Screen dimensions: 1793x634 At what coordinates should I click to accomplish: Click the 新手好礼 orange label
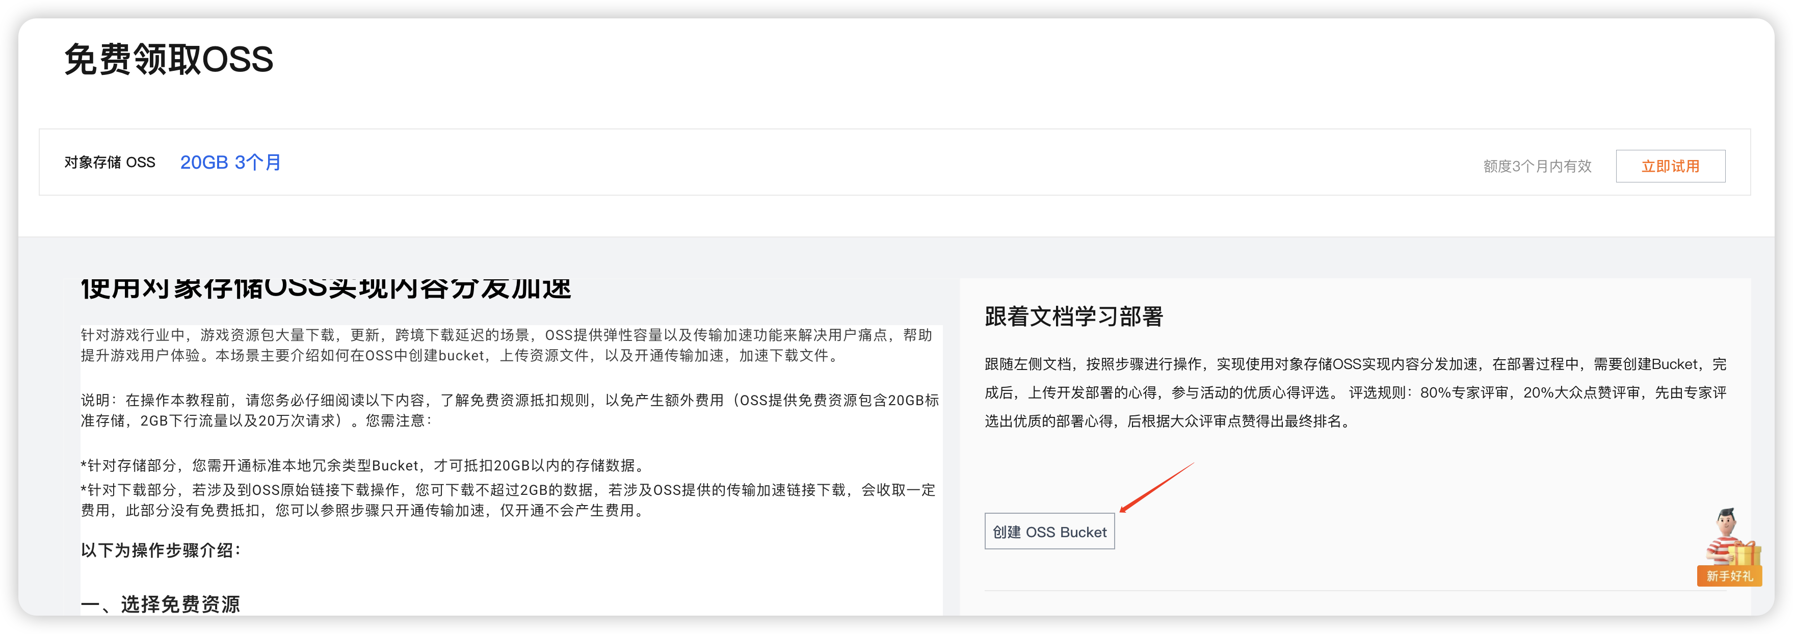click(1729, 576)
